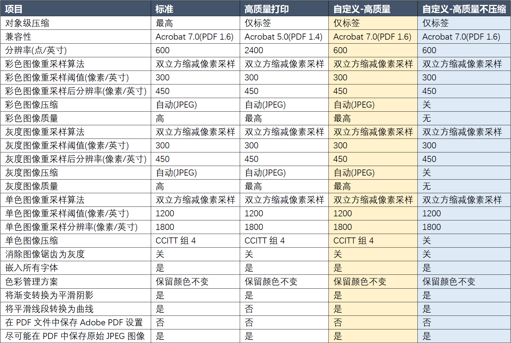Click 仅标签 in the 高质量打印 column
The image size is (511, 343).
pyautogui.click(x=258, y=23)
